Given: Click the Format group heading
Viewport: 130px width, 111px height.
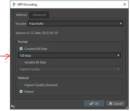Looking at the screenshot, I should [23, 42].
